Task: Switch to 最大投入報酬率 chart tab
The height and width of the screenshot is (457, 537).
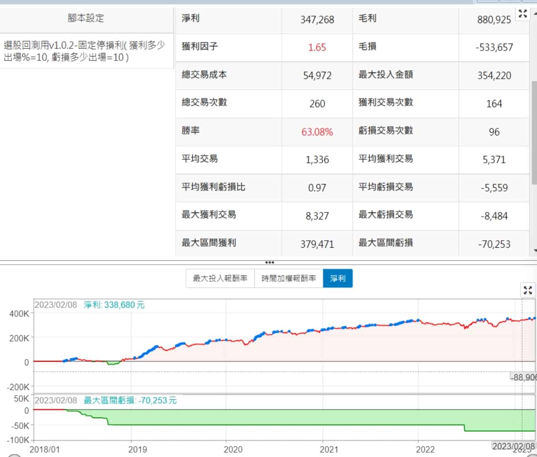Action: coord(220,279)
